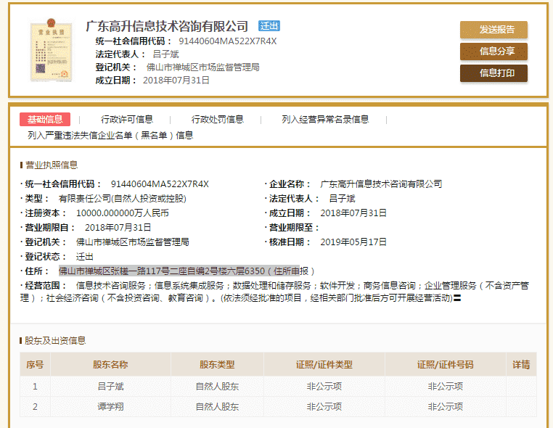Click 证件号码 非公示项 in 谭学翔 row
Screen dimensions: 553x428
pyautogui.click(x=445, y=406)
